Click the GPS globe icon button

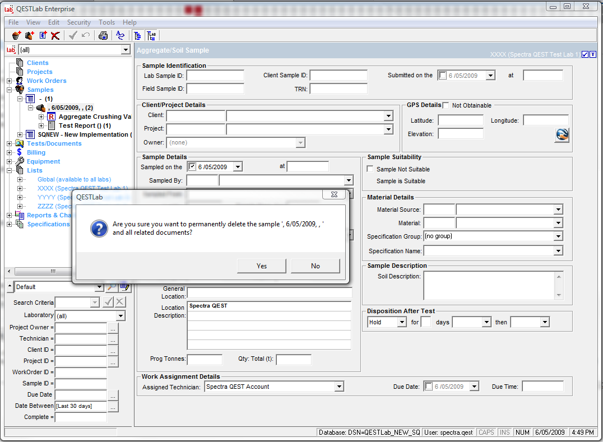click(562, 135)
